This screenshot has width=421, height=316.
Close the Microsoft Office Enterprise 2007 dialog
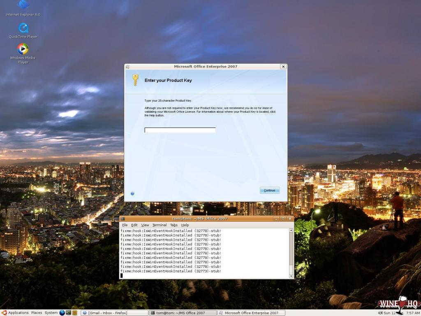(283, 67)
